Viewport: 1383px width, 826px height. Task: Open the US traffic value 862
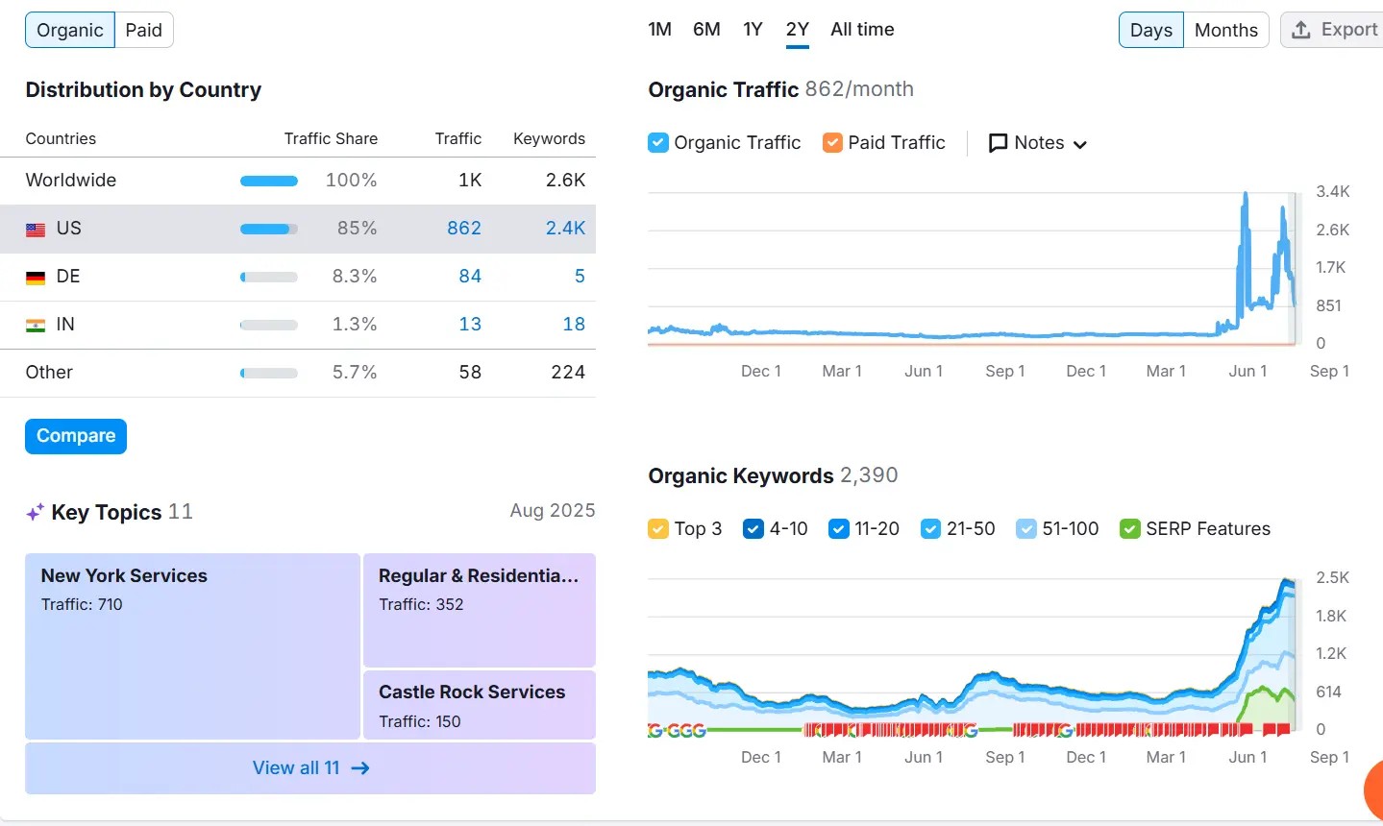[x=464, y=229]
